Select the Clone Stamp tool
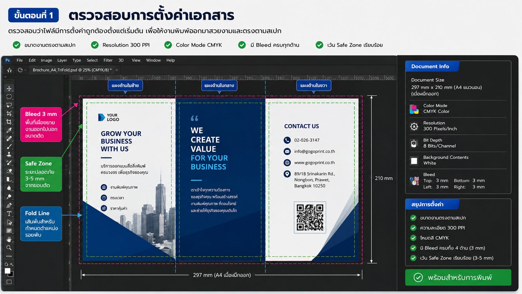The width and height of the screenshot is (522, 294). coord(9,154)
